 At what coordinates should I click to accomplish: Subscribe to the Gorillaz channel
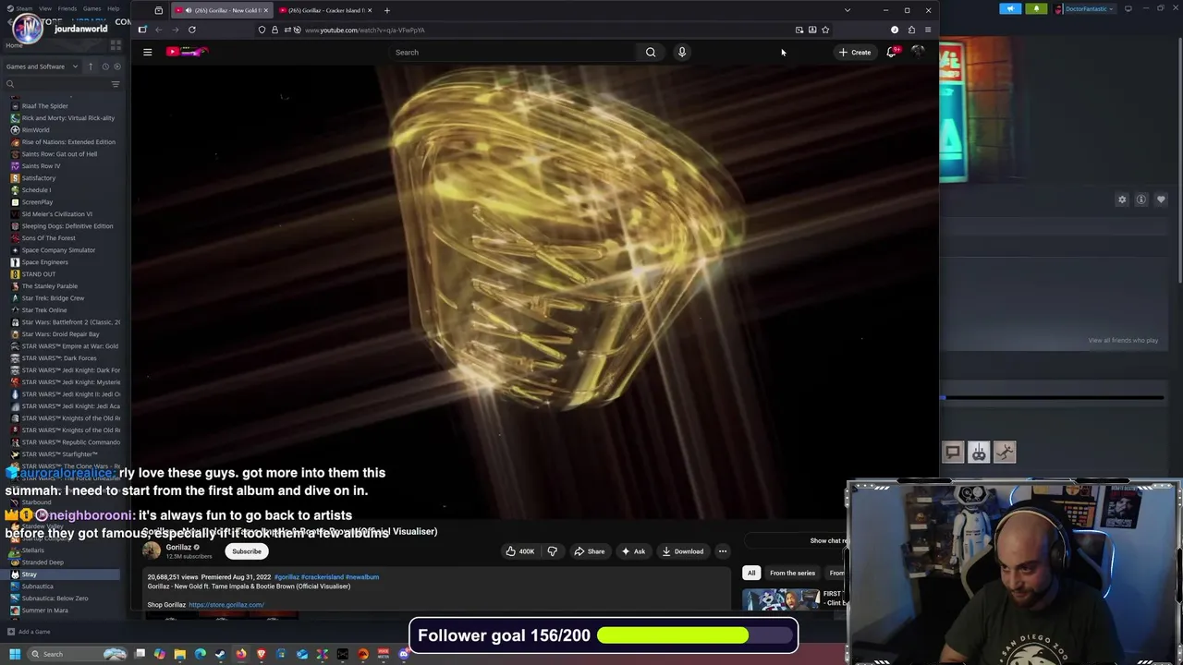pyautogui.click(x=247, y=551)
